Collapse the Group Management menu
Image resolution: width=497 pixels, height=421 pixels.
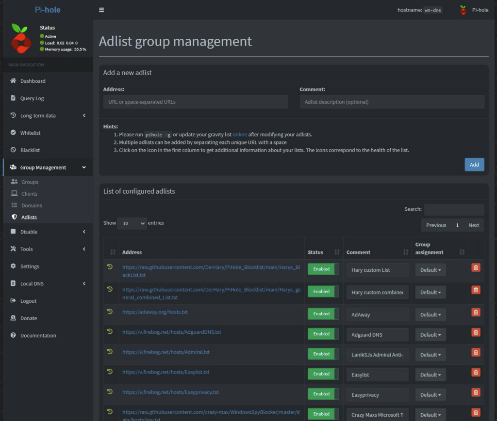[48, 167]
